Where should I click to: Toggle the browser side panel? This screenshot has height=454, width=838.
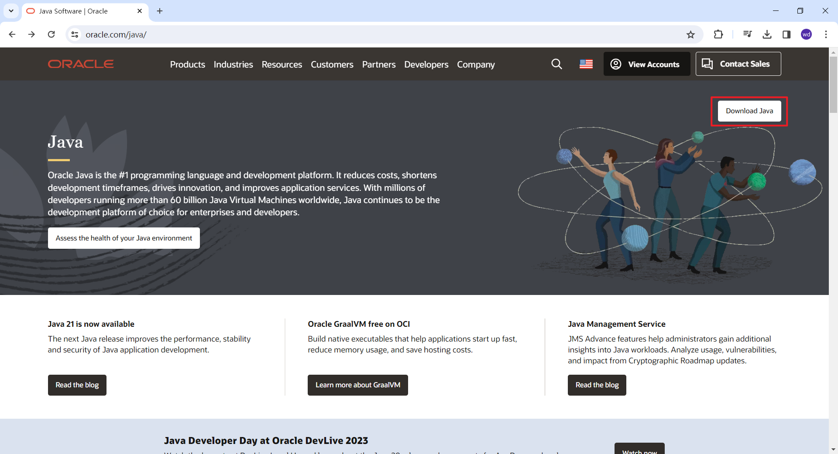coord(786,34)
